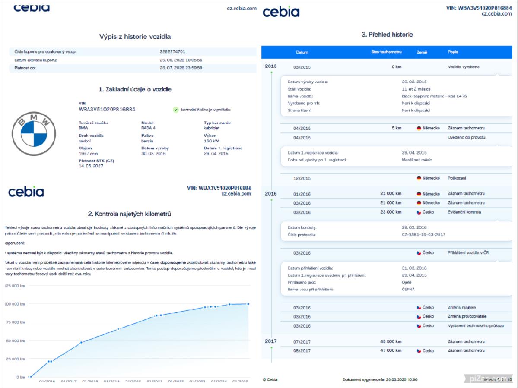Viewport: 518px width, 388px height.
Task: Click protocol number CZ-3861-16-03-2617
Action: tap(423, 235)
